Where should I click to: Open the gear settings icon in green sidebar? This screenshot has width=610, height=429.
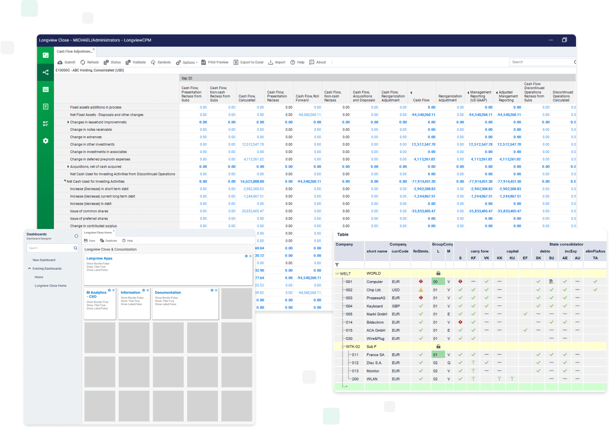(45, 141)
